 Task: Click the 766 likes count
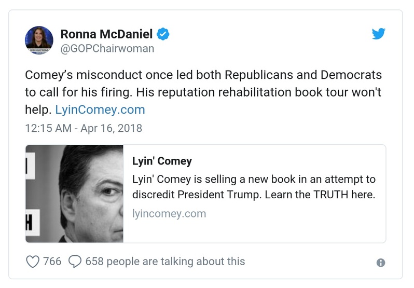click(x=52, y=262)
